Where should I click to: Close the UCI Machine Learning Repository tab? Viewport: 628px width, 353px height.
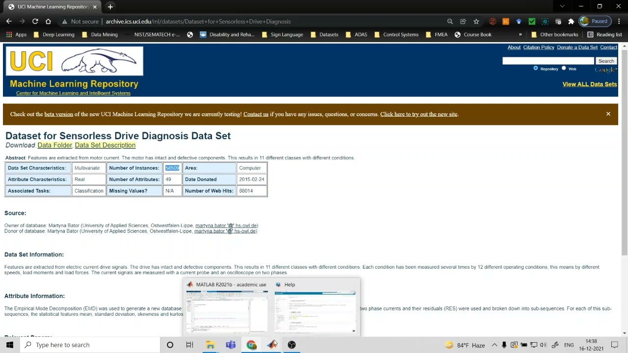tap(95, 7)
